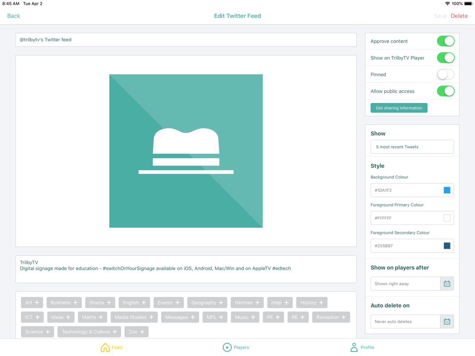Add the PE tag plus icon
The height and width of the screenshot is (356, 475).
tap(277, 317)
